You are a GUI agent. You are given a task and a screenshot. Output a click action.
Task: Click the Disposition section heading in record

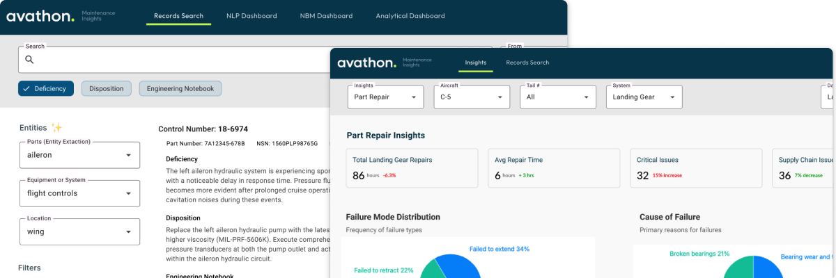tap(184, 217)
